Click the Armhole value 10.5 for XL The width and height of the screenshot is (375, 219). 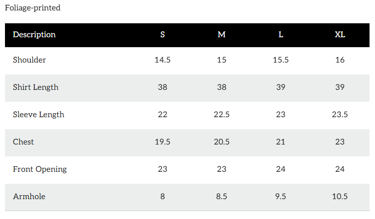[340, 197]
